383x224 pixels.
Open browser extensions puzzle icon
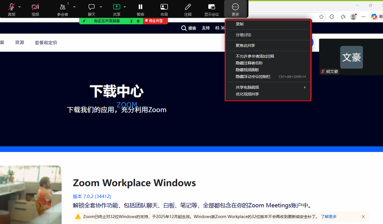tap(332, 17)
